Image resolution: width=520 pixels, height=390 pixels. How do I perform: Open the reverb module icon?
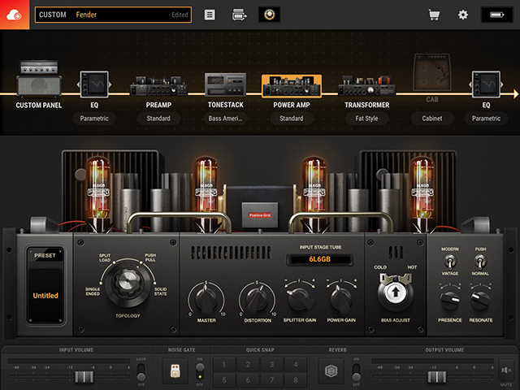click(330, 371)
